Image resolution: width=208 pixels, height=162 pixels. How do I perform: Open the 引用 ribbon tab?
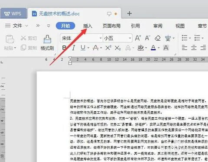pos(135,26)
